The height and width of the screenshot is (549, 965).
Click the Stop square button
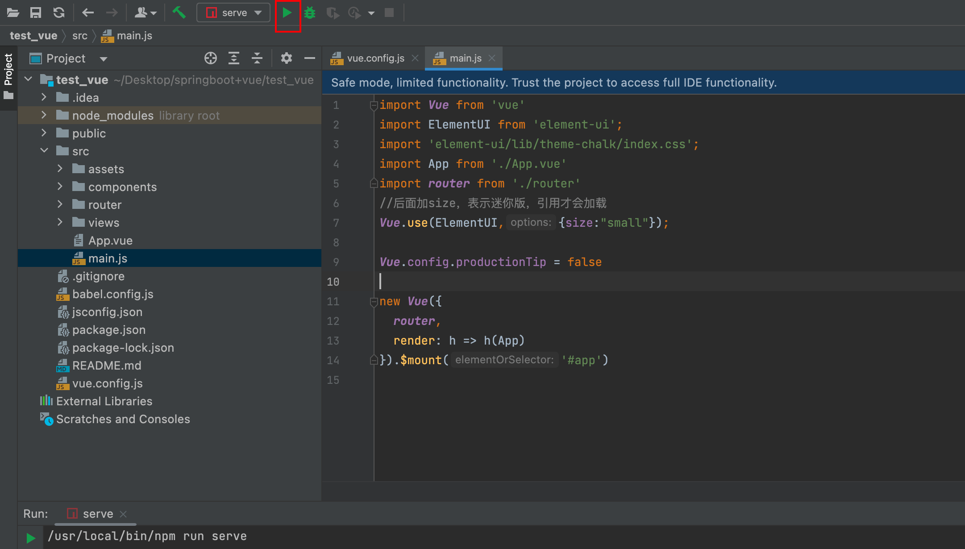pyautogui.click(x=389, y=12)
